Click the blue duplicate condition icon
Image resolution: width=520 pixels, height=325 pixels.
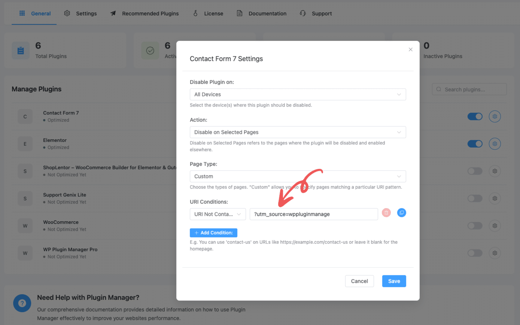pos(401,213)
